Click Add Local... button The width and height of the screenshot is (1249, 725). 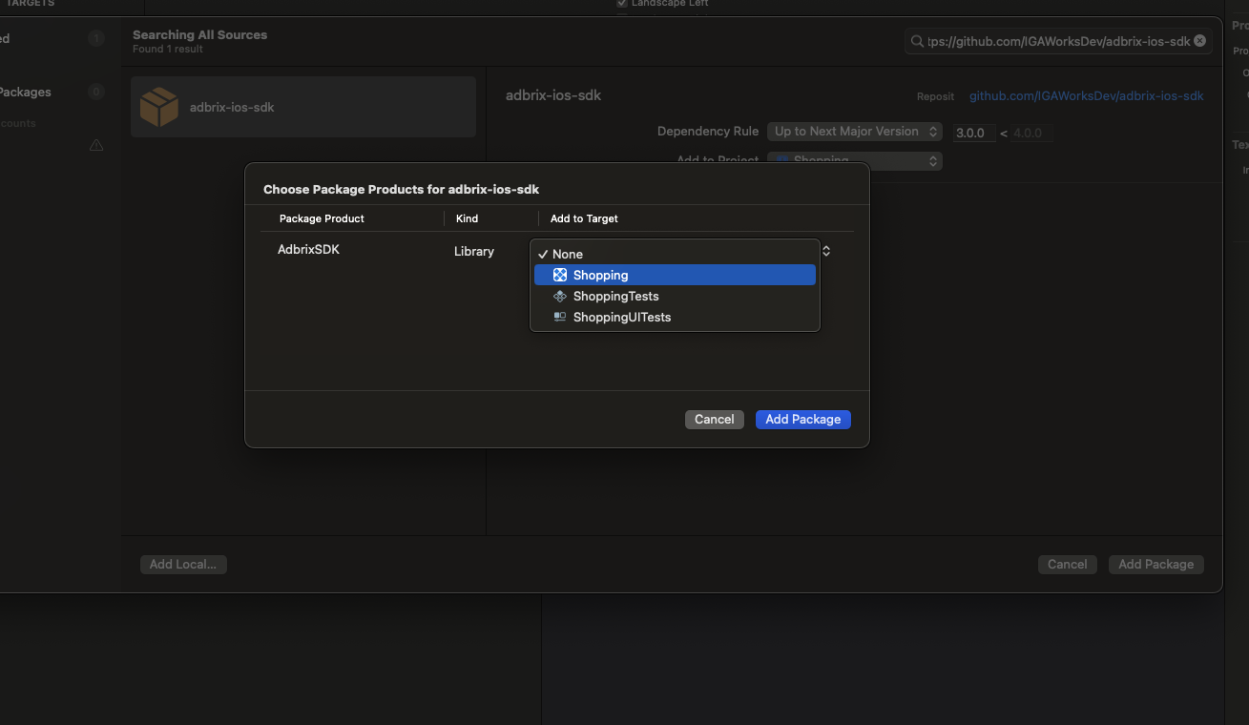point(183,564)
